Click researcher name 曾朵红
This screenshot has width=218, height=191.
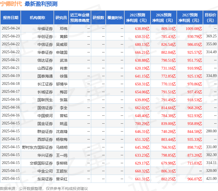coord(62,179)
